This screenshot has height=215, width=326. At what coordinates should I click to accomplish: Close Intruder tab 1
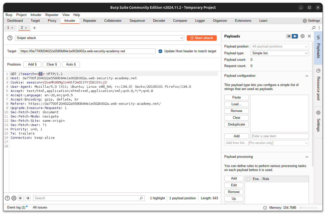[12, 28]
